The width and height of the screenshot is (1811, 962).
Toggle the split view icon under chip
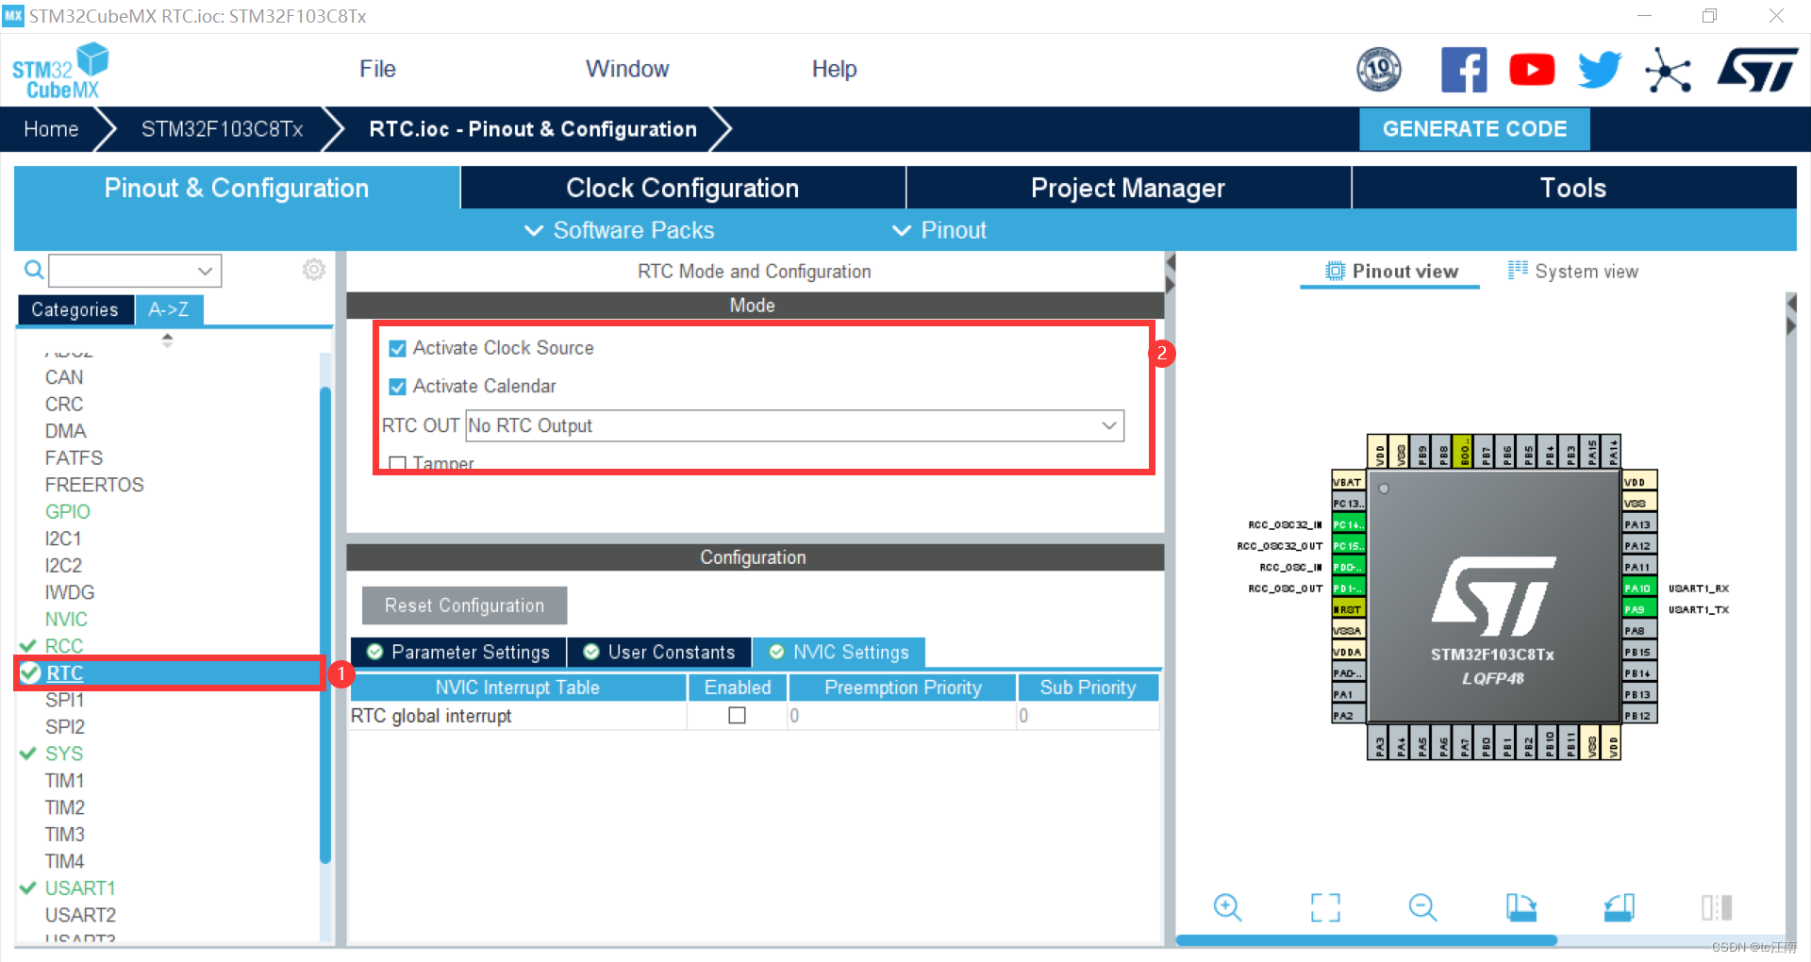[1717, 907]
